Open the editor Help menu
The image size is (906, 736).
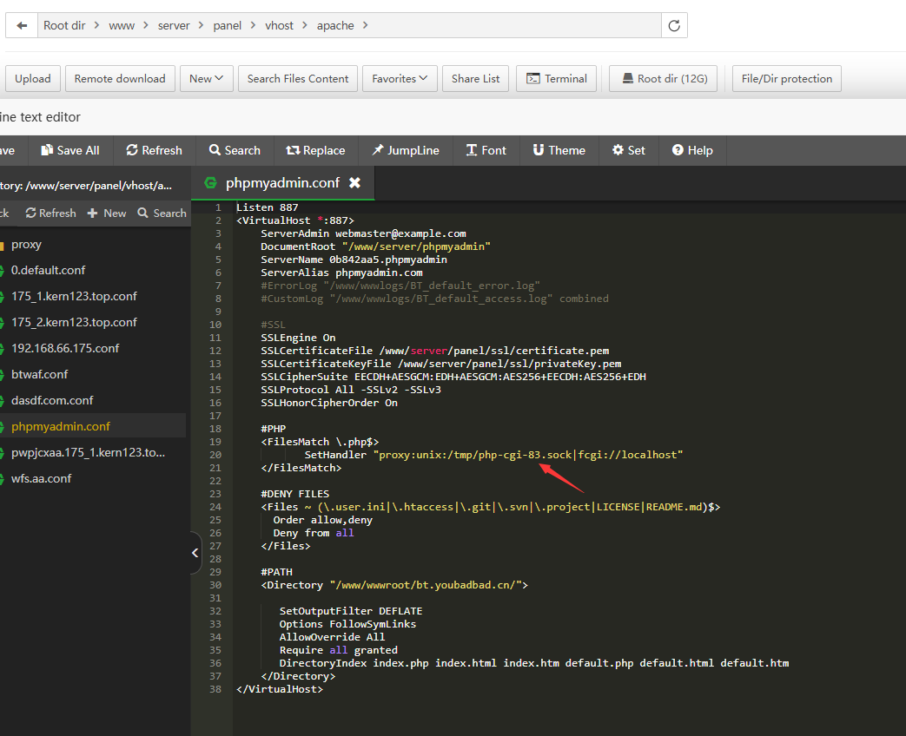coord(691,150)
